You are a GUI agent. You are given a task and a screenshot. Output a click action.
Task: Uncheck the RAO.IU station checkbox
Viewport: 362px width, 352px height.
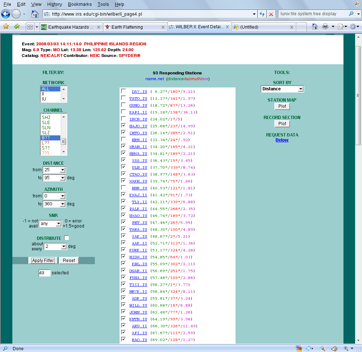point(124,339)
